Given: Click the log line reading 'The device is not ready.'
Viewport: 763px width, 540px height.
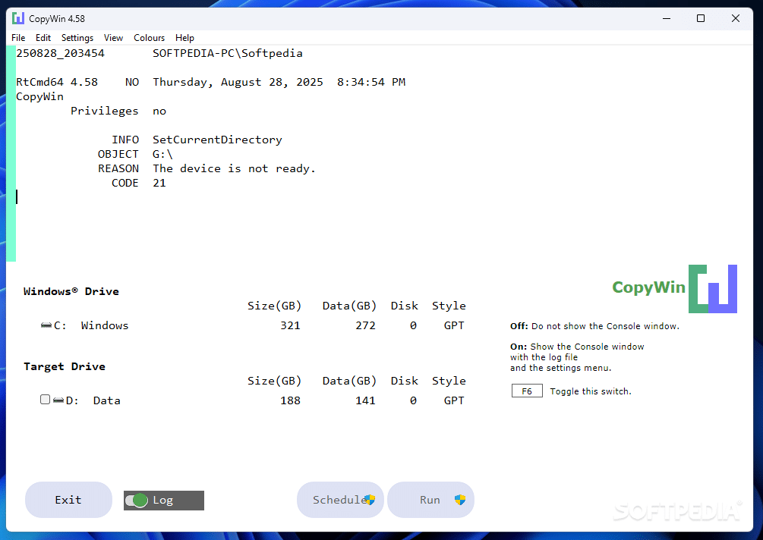Looking at the screenshot, I should point(234,168).
